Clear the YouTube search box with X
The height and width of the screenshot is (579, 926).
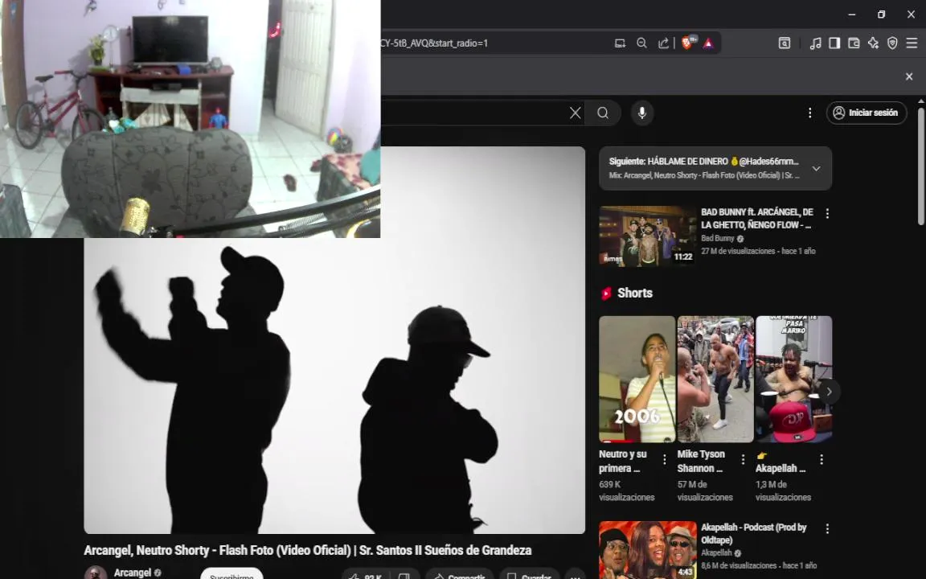(576, 113)
